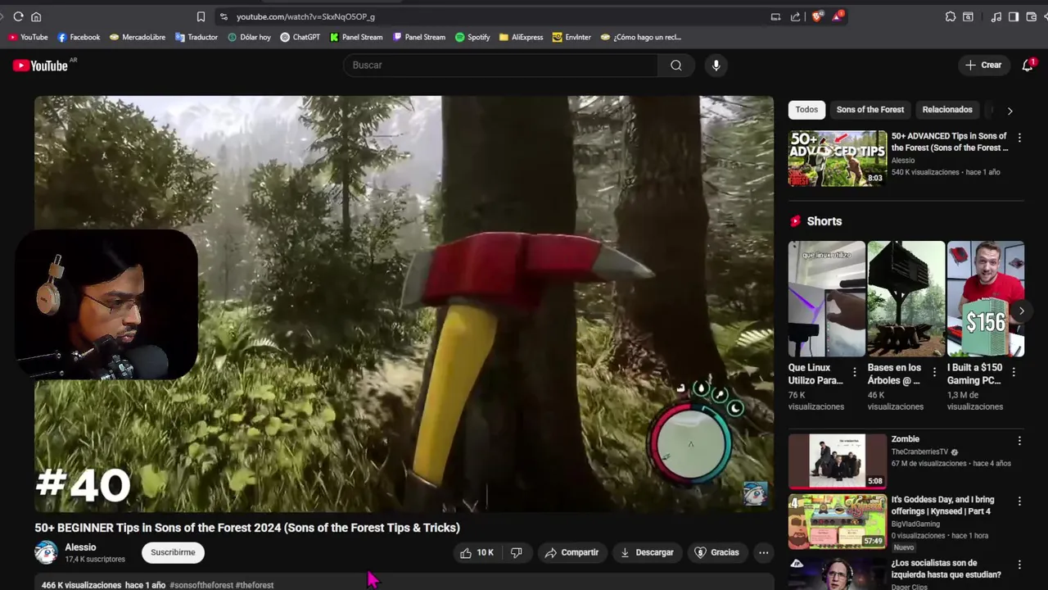Open the Zombie video thumbnail
Screen dimensions: 1048x590
click(x=837, y=461)
